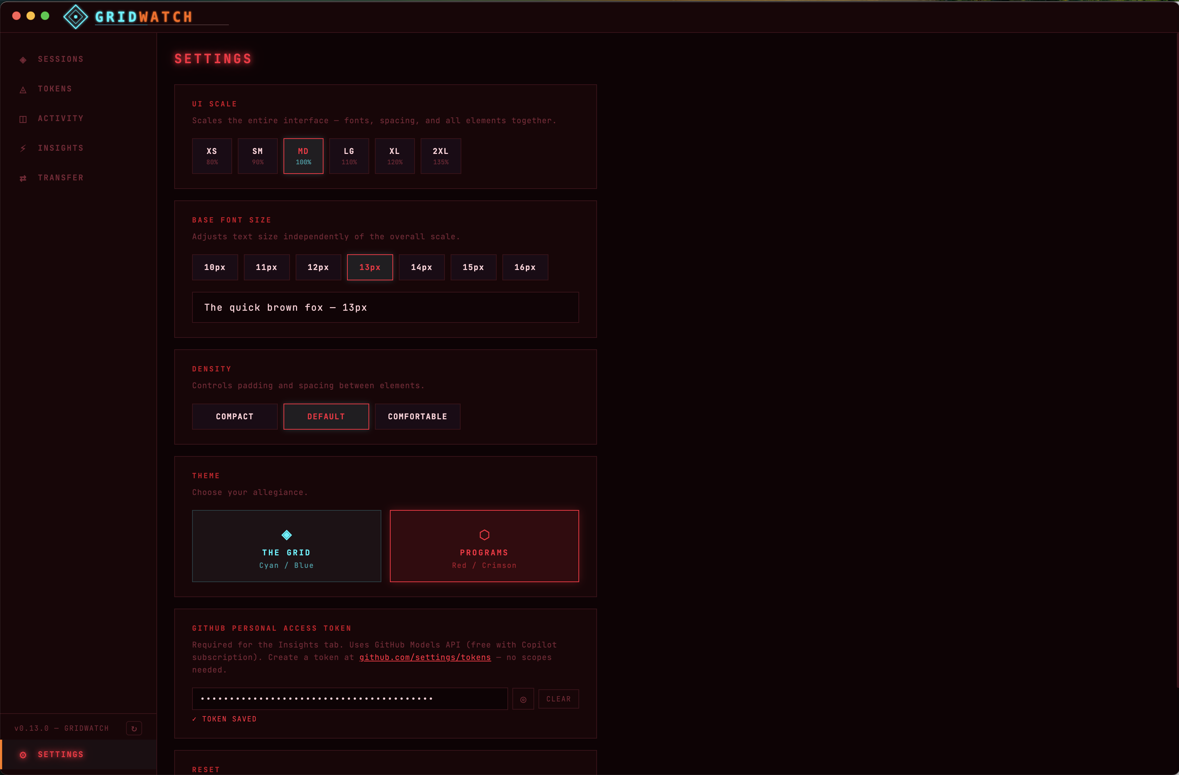Select the PROGRAMS Red/Crimson theme
1179x775 pixels.
click(484, 546)
